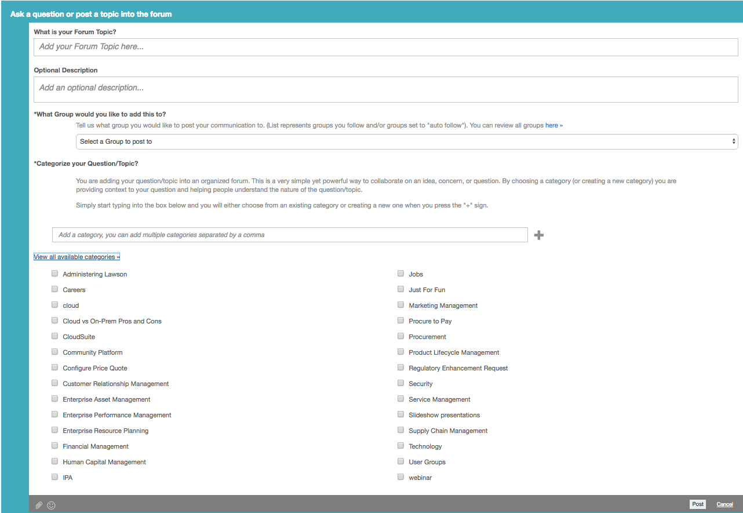Click the Add a category input box
Viewport: 743px width, 513px height.
pos(290,235)
